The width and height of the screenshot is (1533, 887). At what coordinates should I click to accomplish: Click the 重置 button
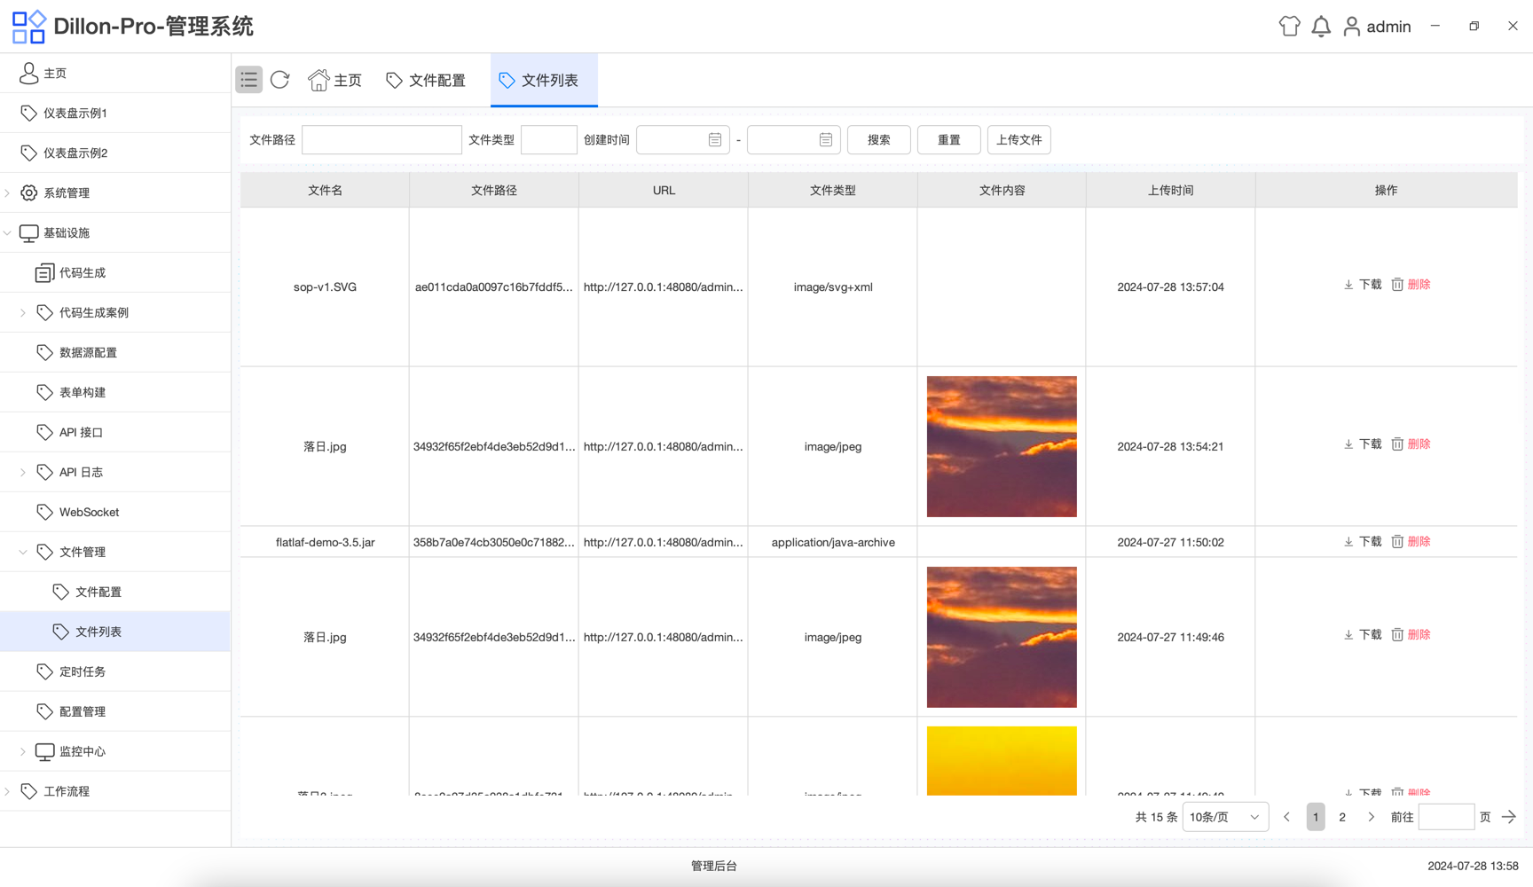click(x=949, y=139)
